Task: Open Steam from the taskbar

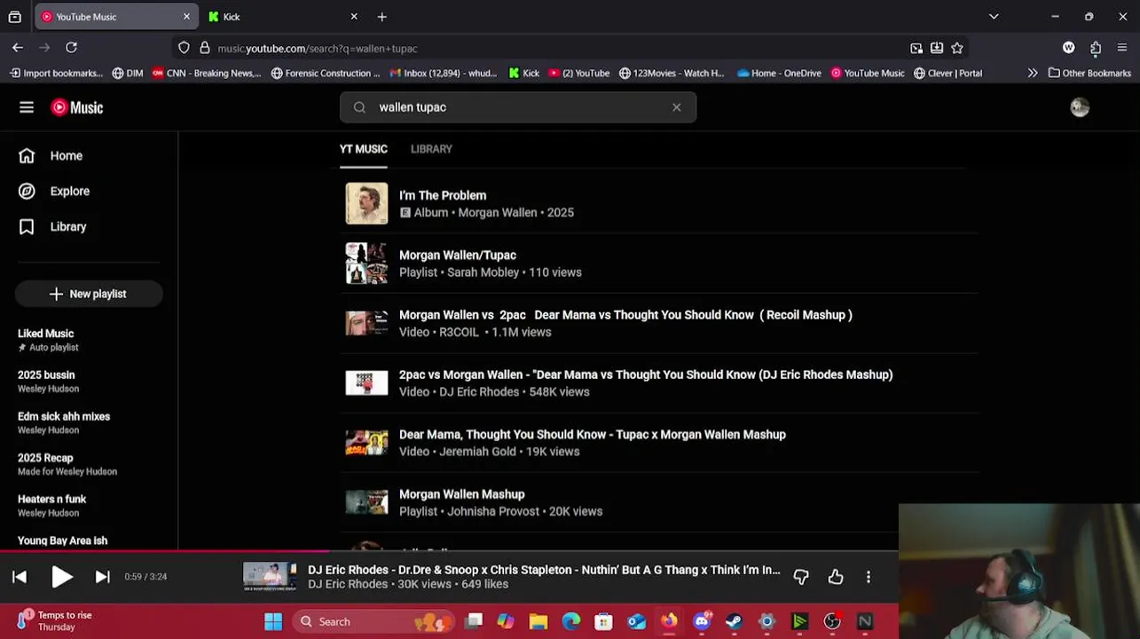Action: (734, 621)
